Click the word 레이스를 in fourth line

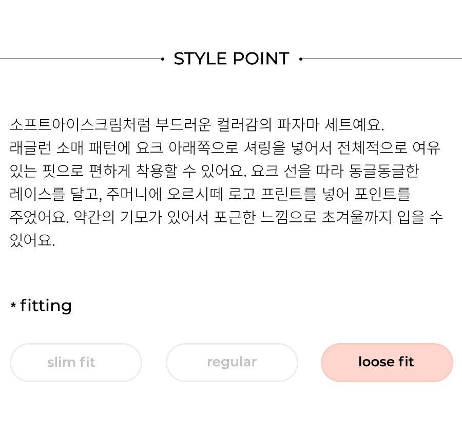point(37,194)
